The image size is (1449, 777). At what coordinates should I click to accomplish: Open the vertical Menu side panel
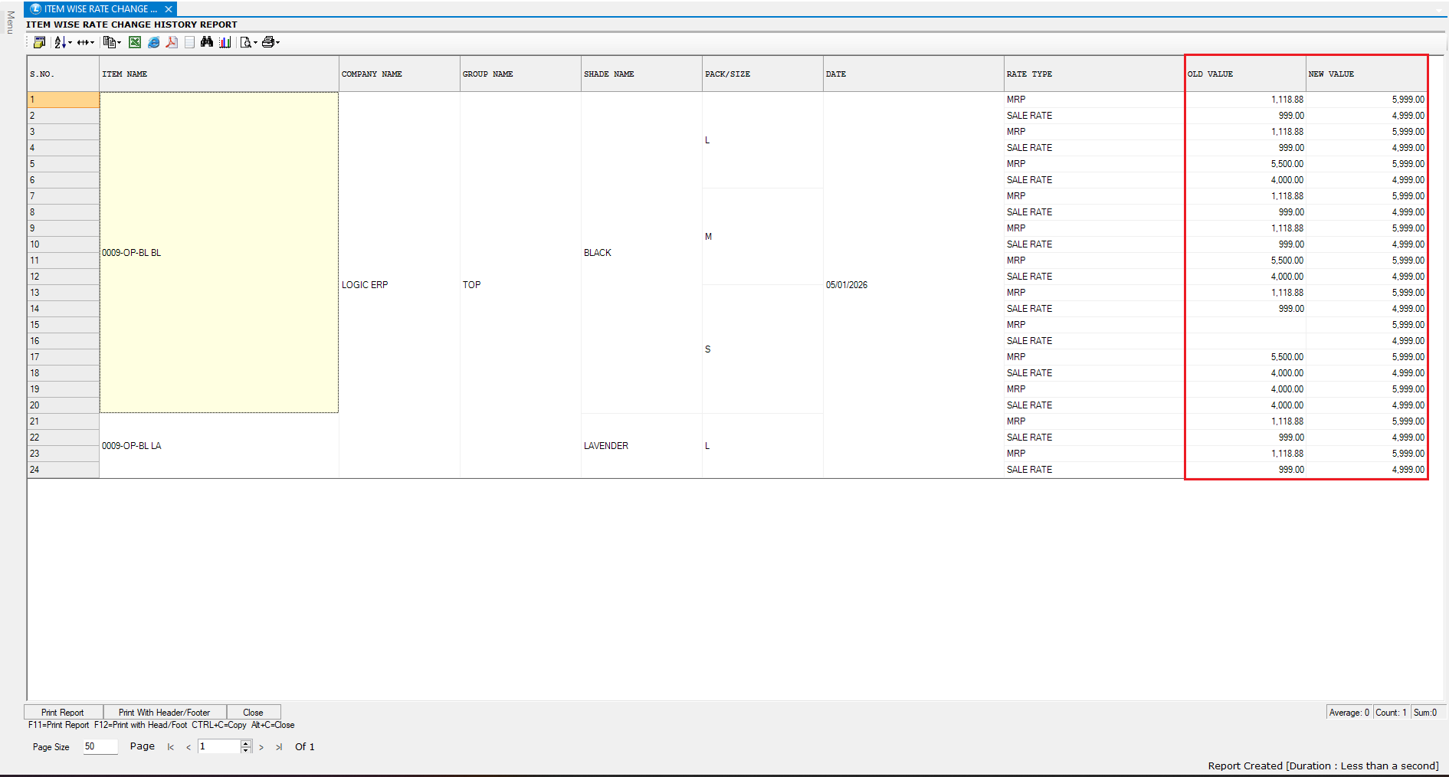(10, 23)
